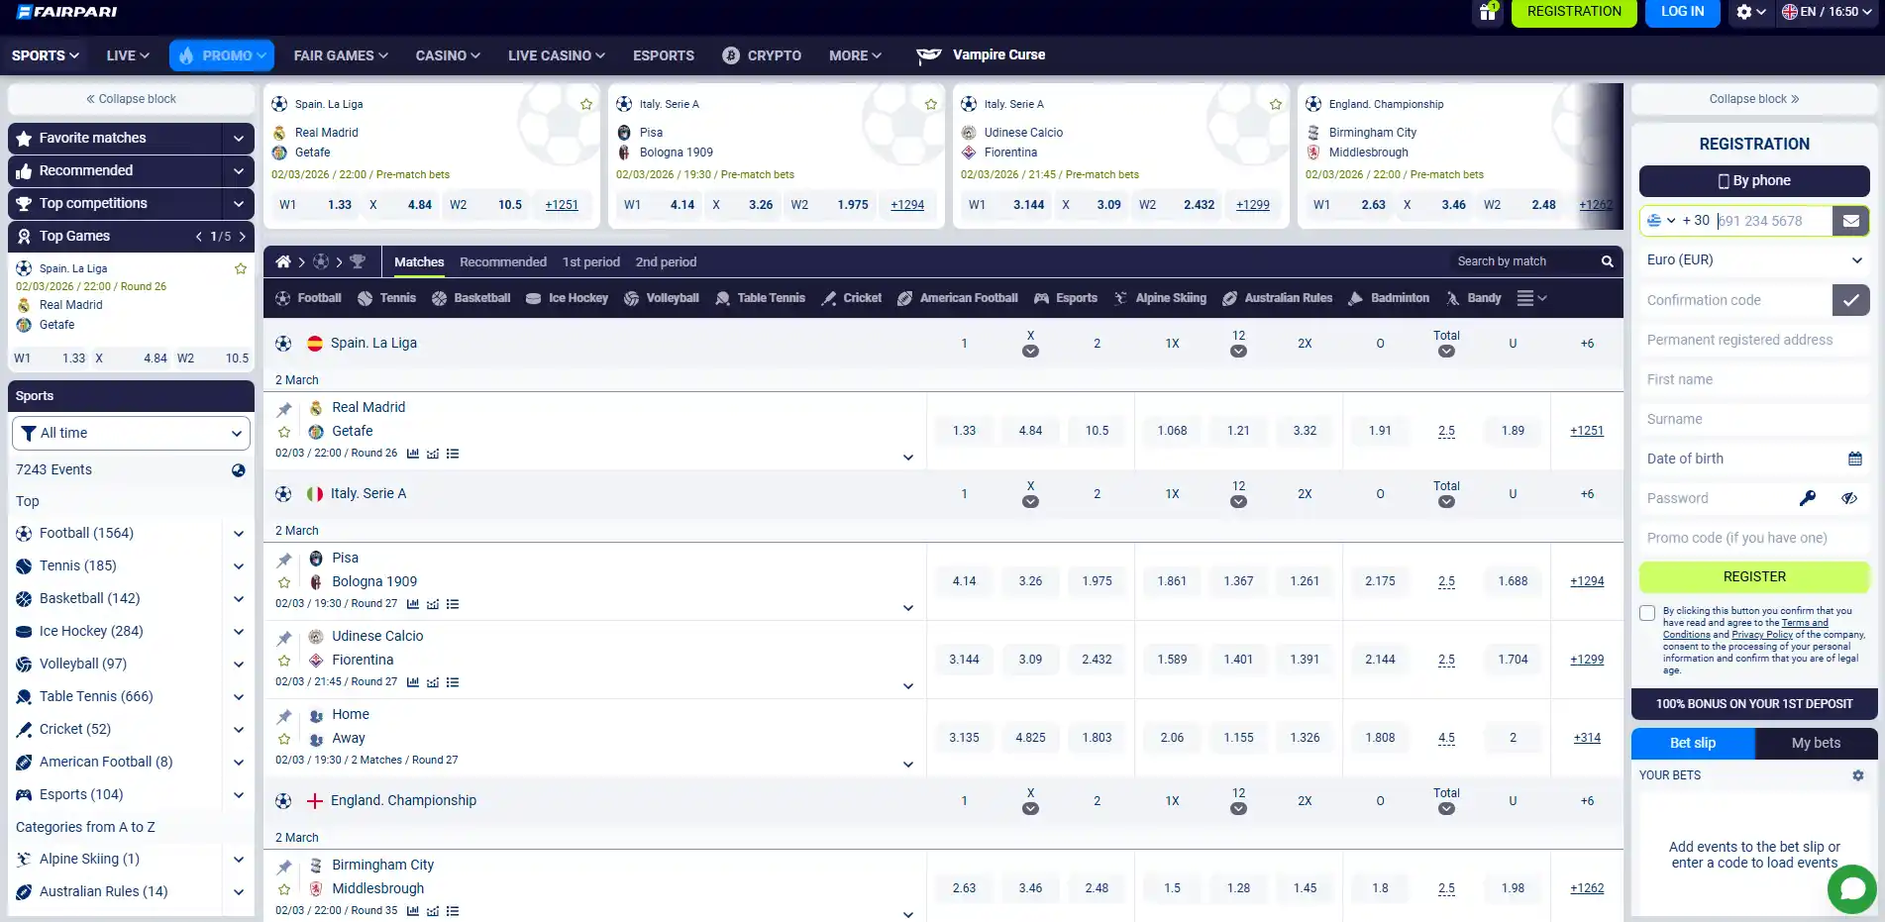Click the LOG IN button
1885x922 pixels.
point(1682,12)
